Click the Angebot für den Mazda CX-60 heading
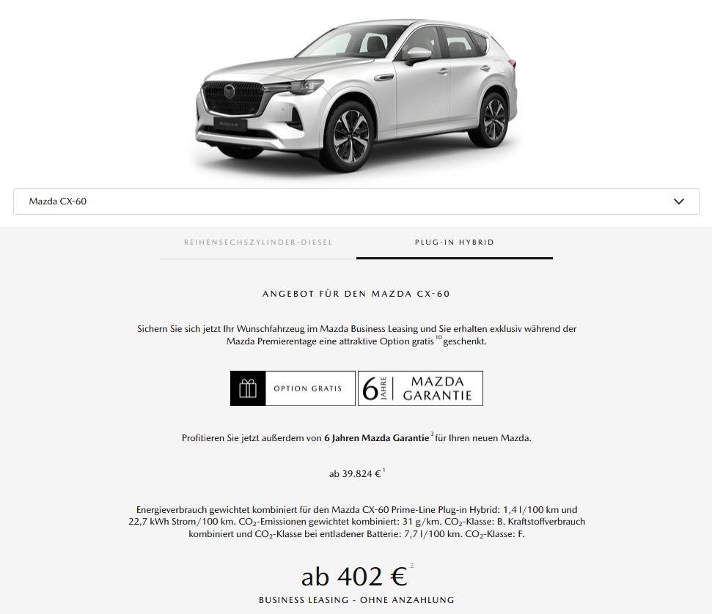The image size is (712, 614). (356, 294)
